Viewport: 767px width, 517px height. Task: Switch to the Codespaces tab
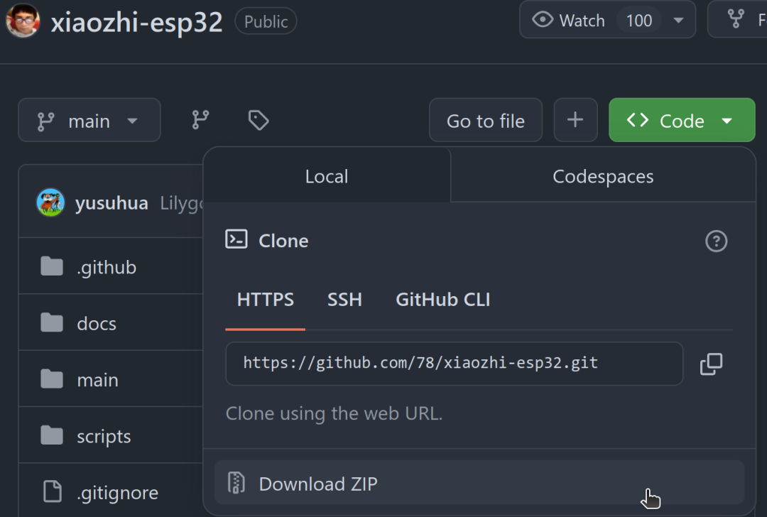pyautogui.click(x=603, y=176)
